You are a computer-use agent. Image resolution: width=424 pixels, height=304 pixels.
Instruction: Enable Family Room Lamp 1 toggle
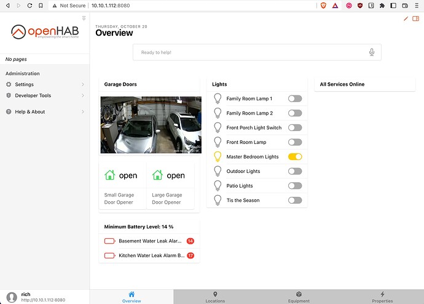click(x=295, y=98)
